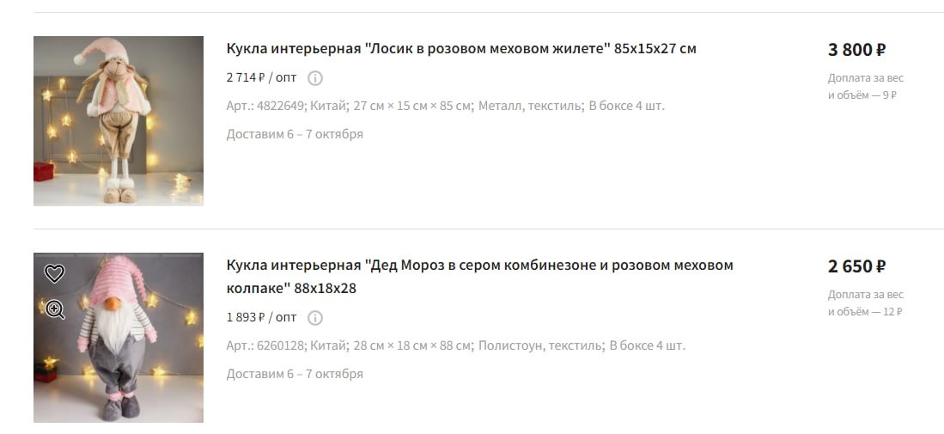Click the "Металл, текстиль" material text

tap(528, 106)
